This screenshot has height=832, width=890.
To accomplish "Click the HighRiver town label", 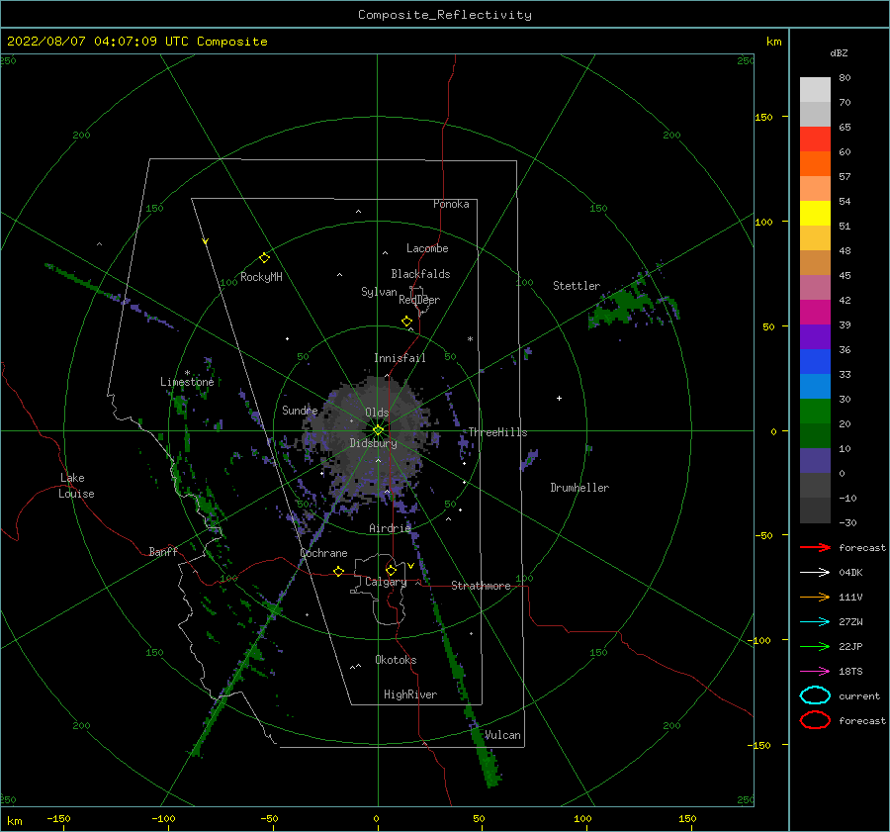I will pos(410,694).
